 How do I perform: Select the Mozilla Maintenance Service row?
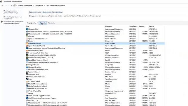click(x=95, y=84)
